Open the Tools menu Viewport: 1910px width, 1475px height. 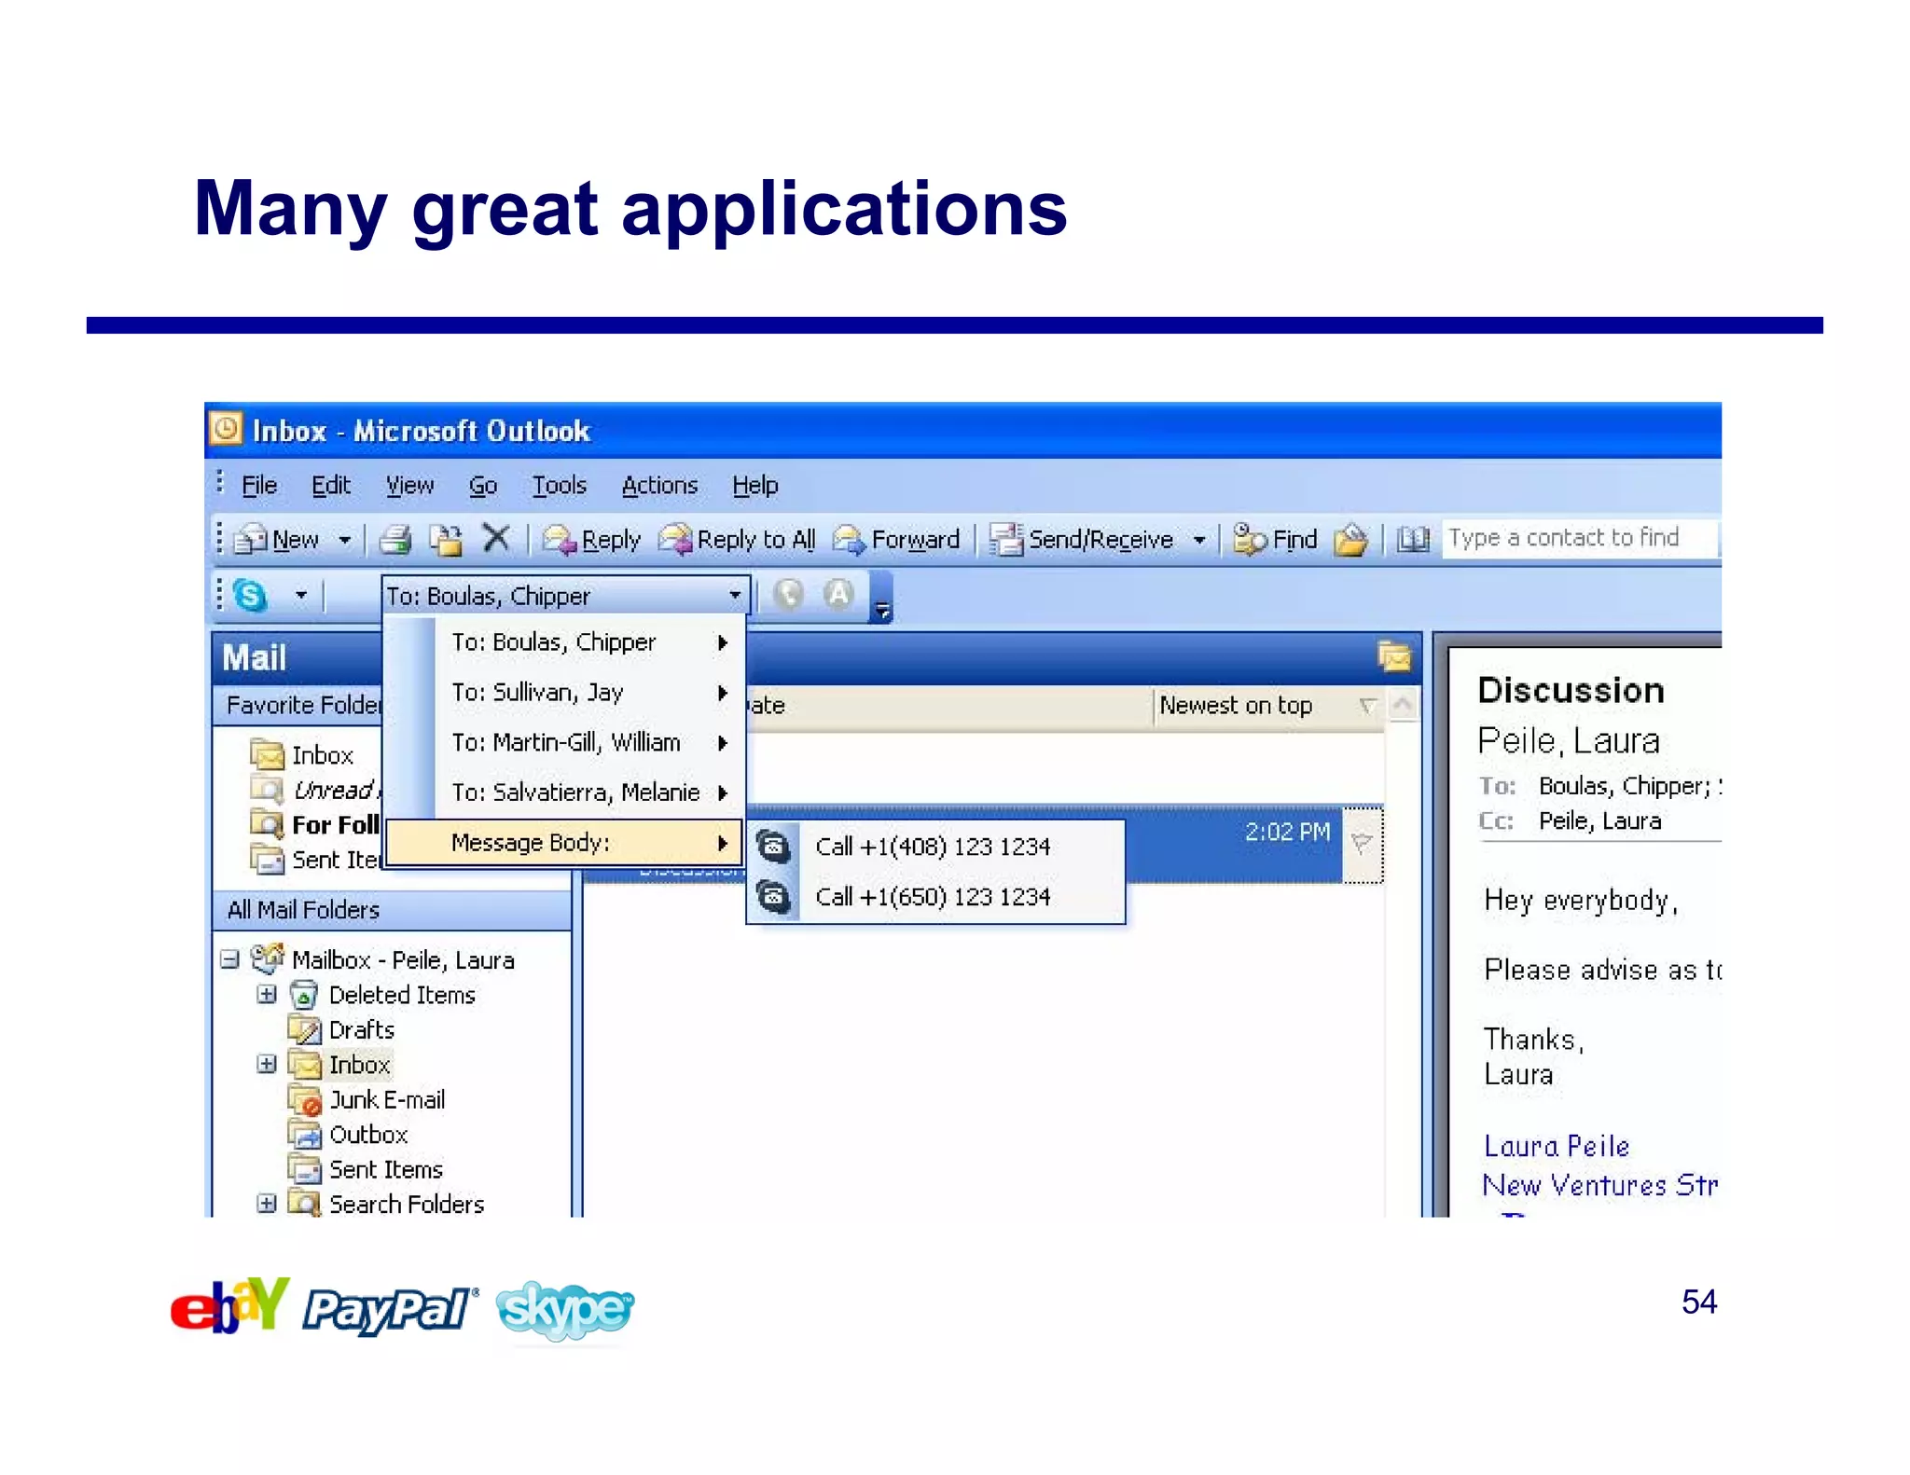pyautogui.click(x=559, y=485)
